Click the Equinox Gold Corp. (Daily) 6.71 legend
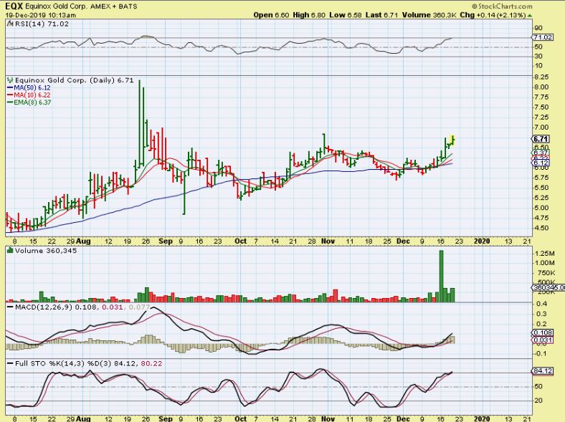This screenshot has width=565, height=422. point(75,80)
